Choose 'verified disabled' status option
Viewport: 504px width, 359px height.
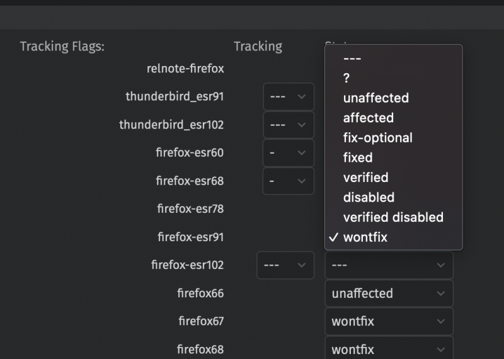coord(393,217)
